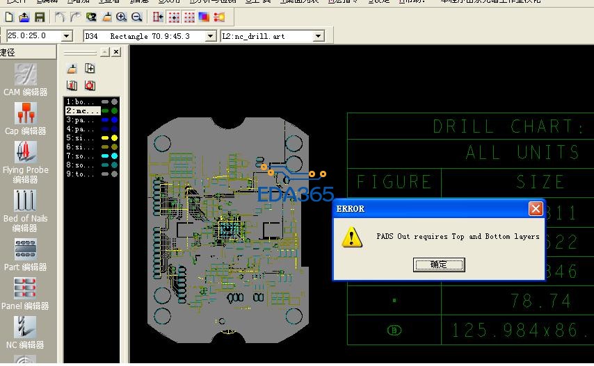Click the cyan dash swatch of layer 7
The image size is (594, 366).
click(x=105, y=156)
